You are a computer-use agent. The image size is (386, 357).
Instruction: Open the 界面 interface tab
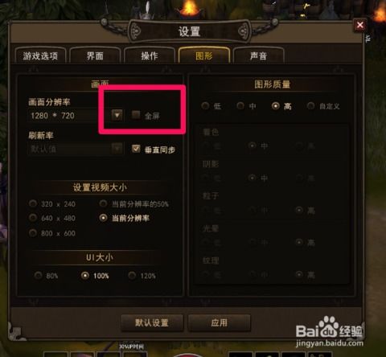tap(95, 55)
